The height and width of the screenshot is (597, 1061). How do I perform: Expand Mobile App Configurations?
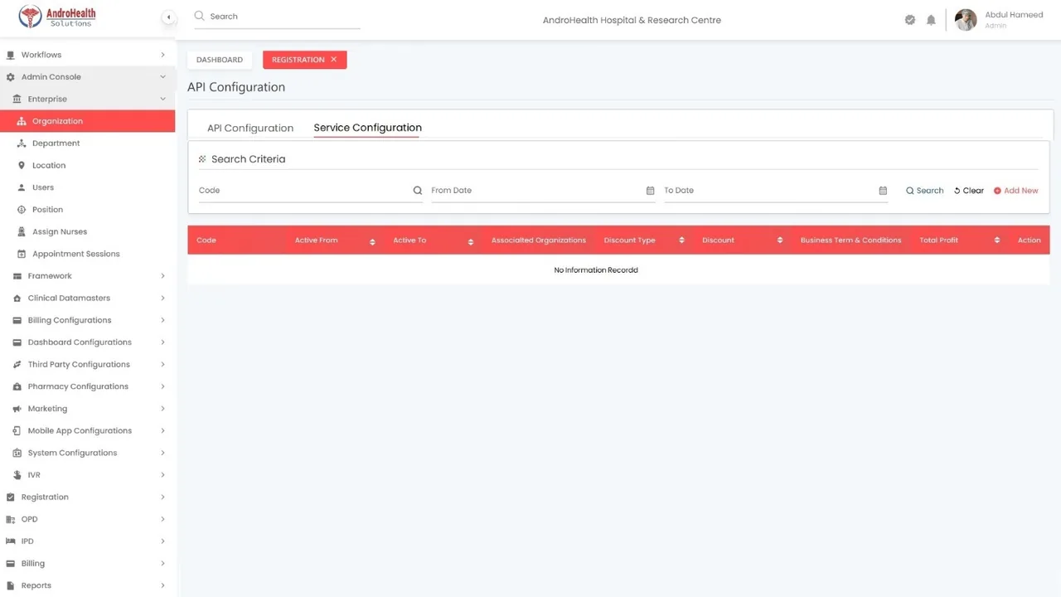click(x=162, y=431)
